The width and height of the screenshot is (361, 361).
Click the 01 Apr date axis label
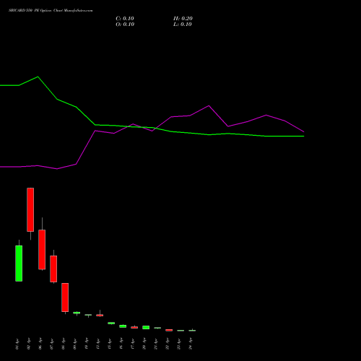click(17, 344)
